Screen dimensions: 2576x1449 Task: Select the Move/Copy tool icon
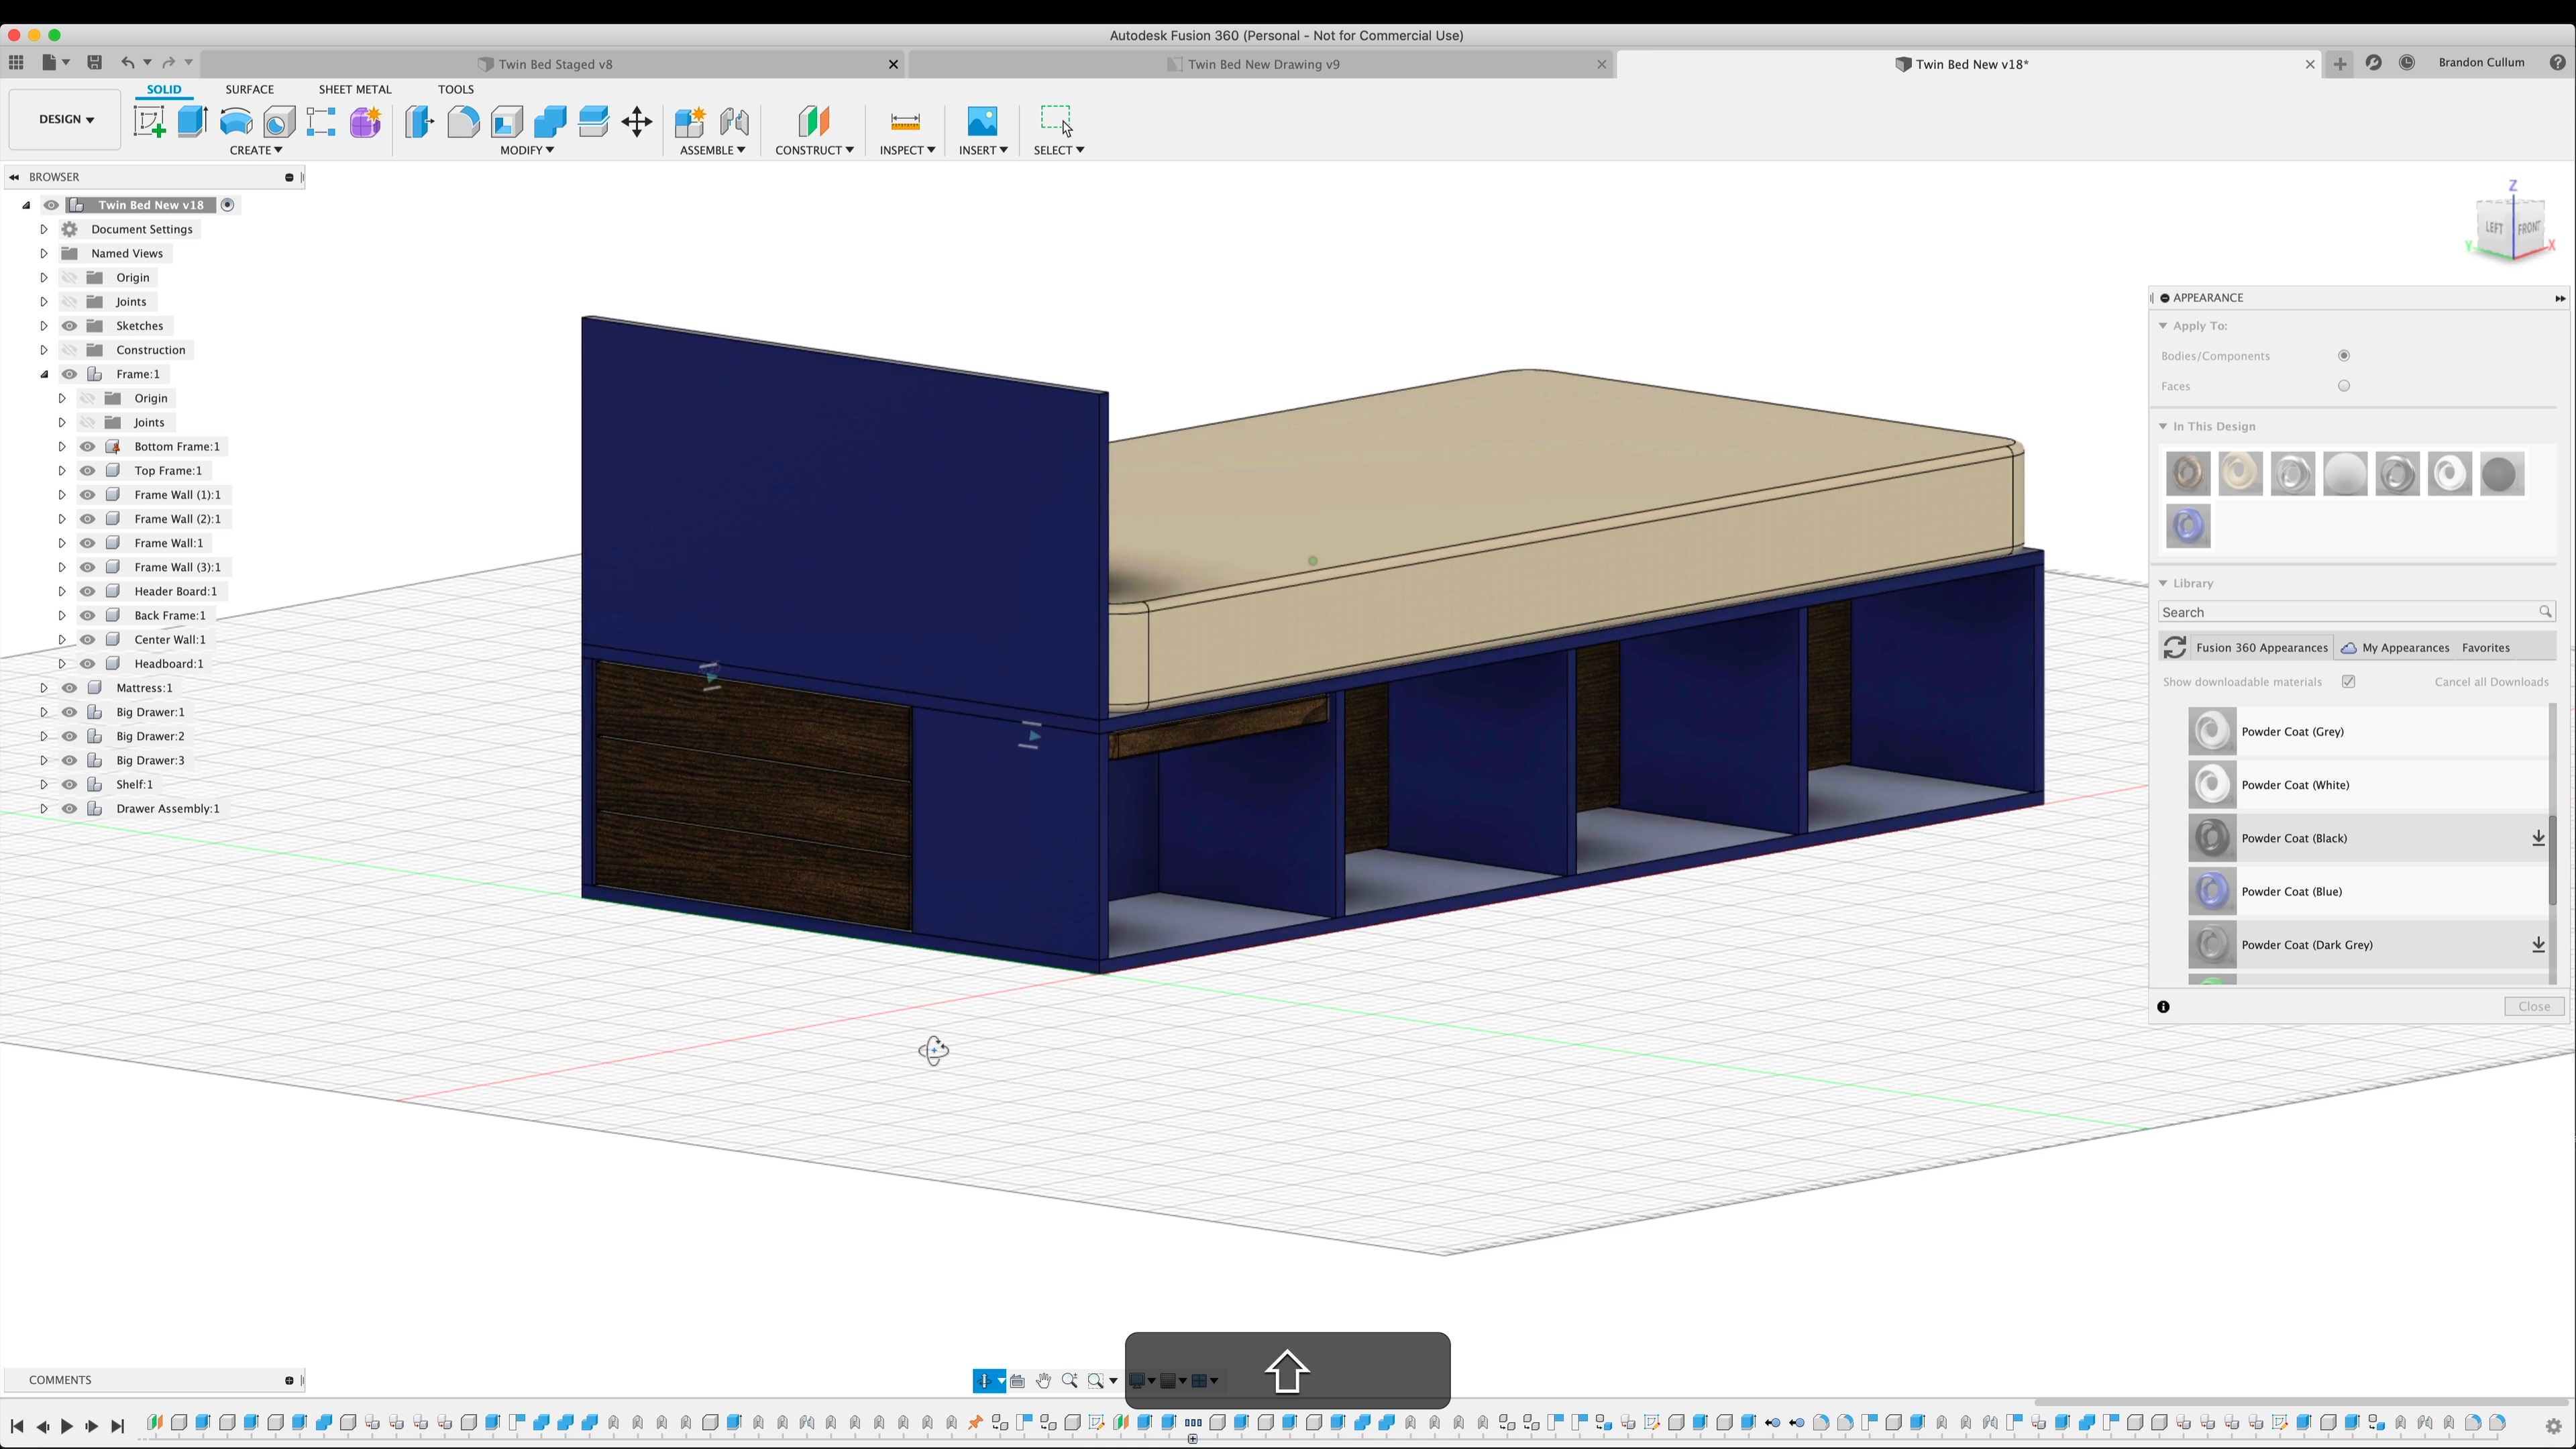(637, 122)
